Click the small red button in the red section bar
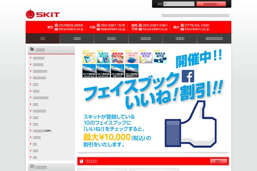Image resolution: width=257 pixels, height=171 pixels. click(218, 161)
